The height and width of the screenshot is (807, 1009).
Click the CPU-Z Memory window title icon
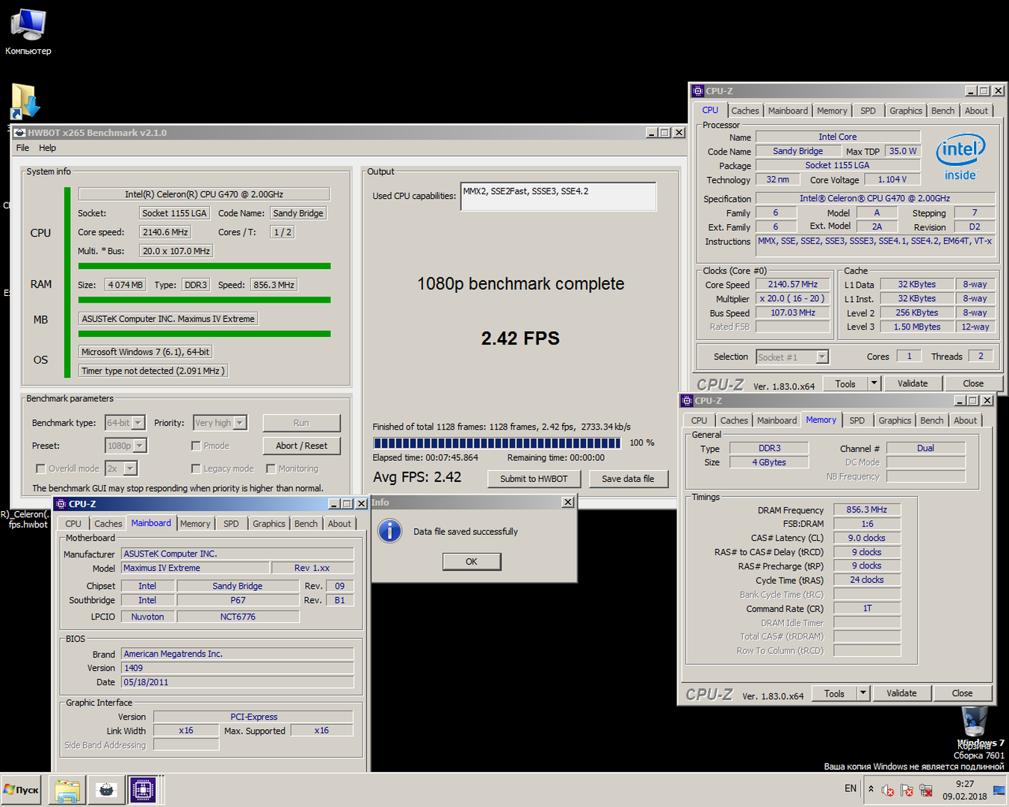pos(687,401)
